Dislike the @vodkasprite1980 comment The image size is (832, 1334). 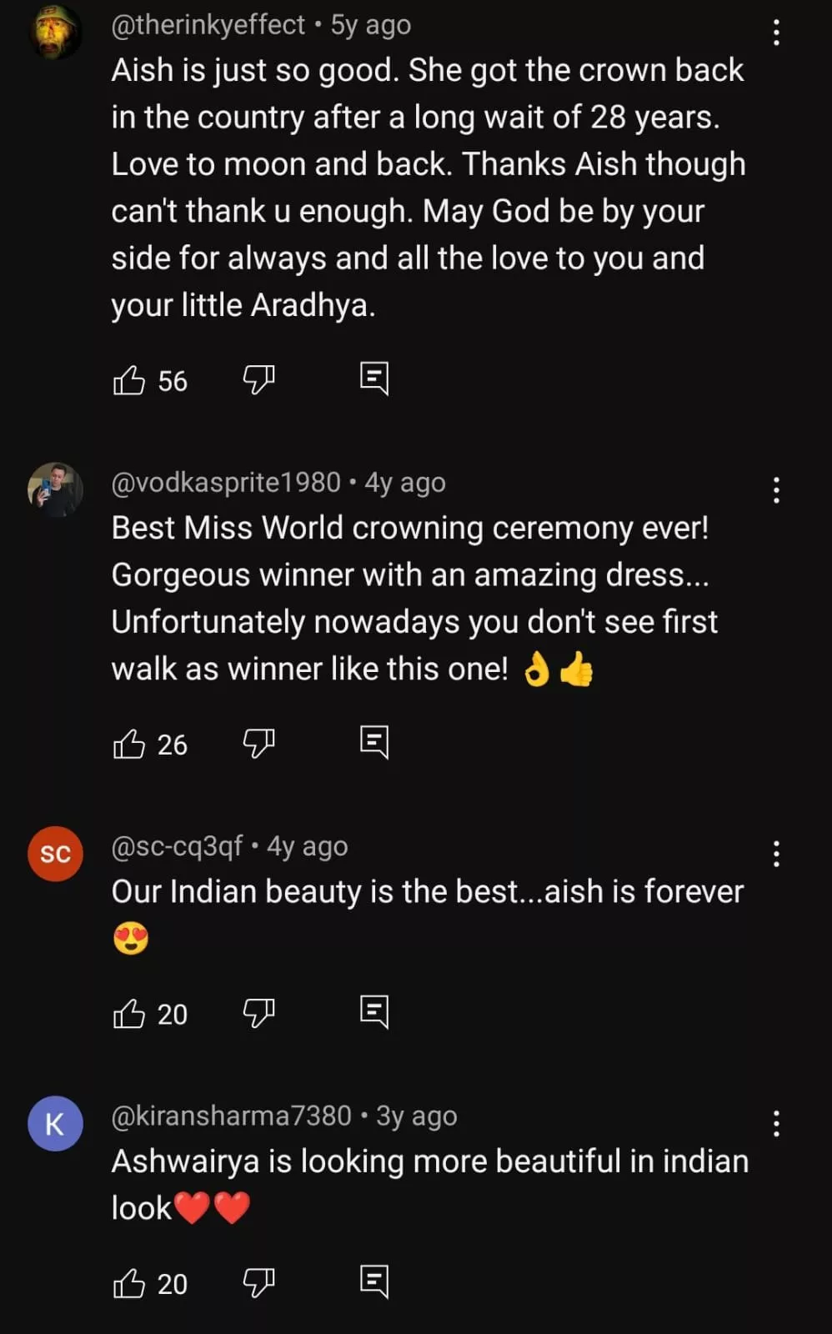tap(258, 744)
